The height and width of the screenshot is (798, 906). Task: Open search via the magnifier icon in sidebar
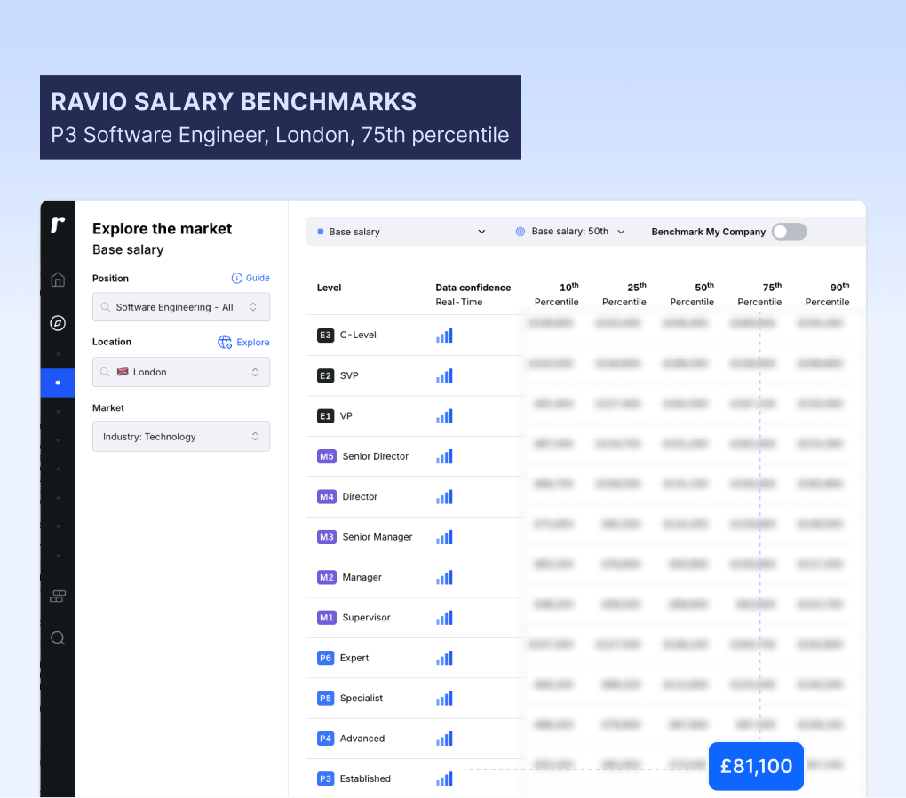[57, 637]
